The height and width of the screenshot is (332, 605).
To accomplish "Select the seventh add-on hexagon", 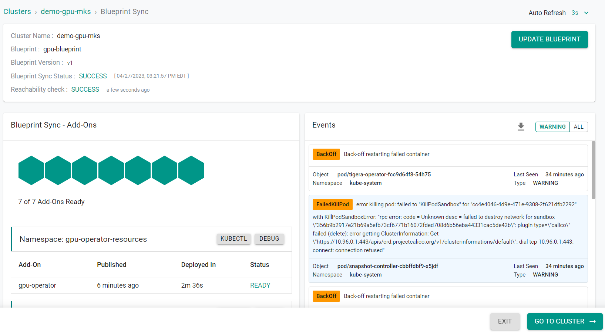I will tap(191, 170).
